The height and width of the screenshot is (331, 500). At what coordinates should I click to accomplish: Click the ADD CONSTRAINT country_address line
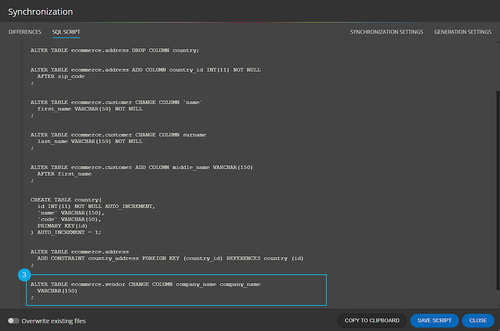coord(170,258)
